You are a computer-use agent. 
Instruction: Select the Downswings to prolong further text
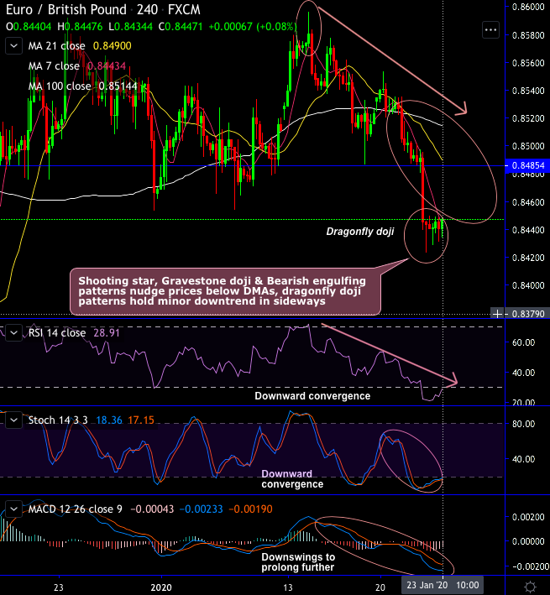pyautogui.click(x=298, y=562)
